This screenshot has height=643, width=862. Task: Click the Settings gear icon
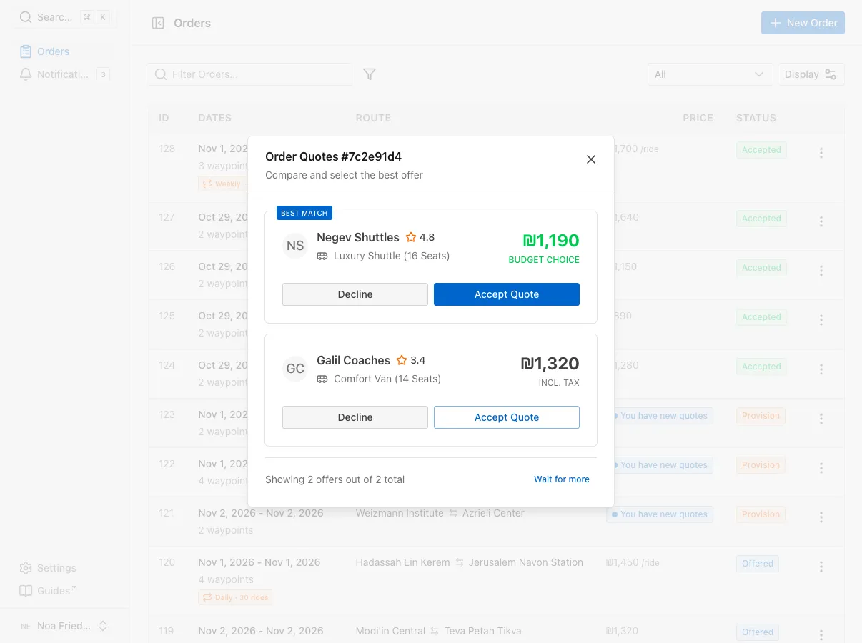pos(26,568)
